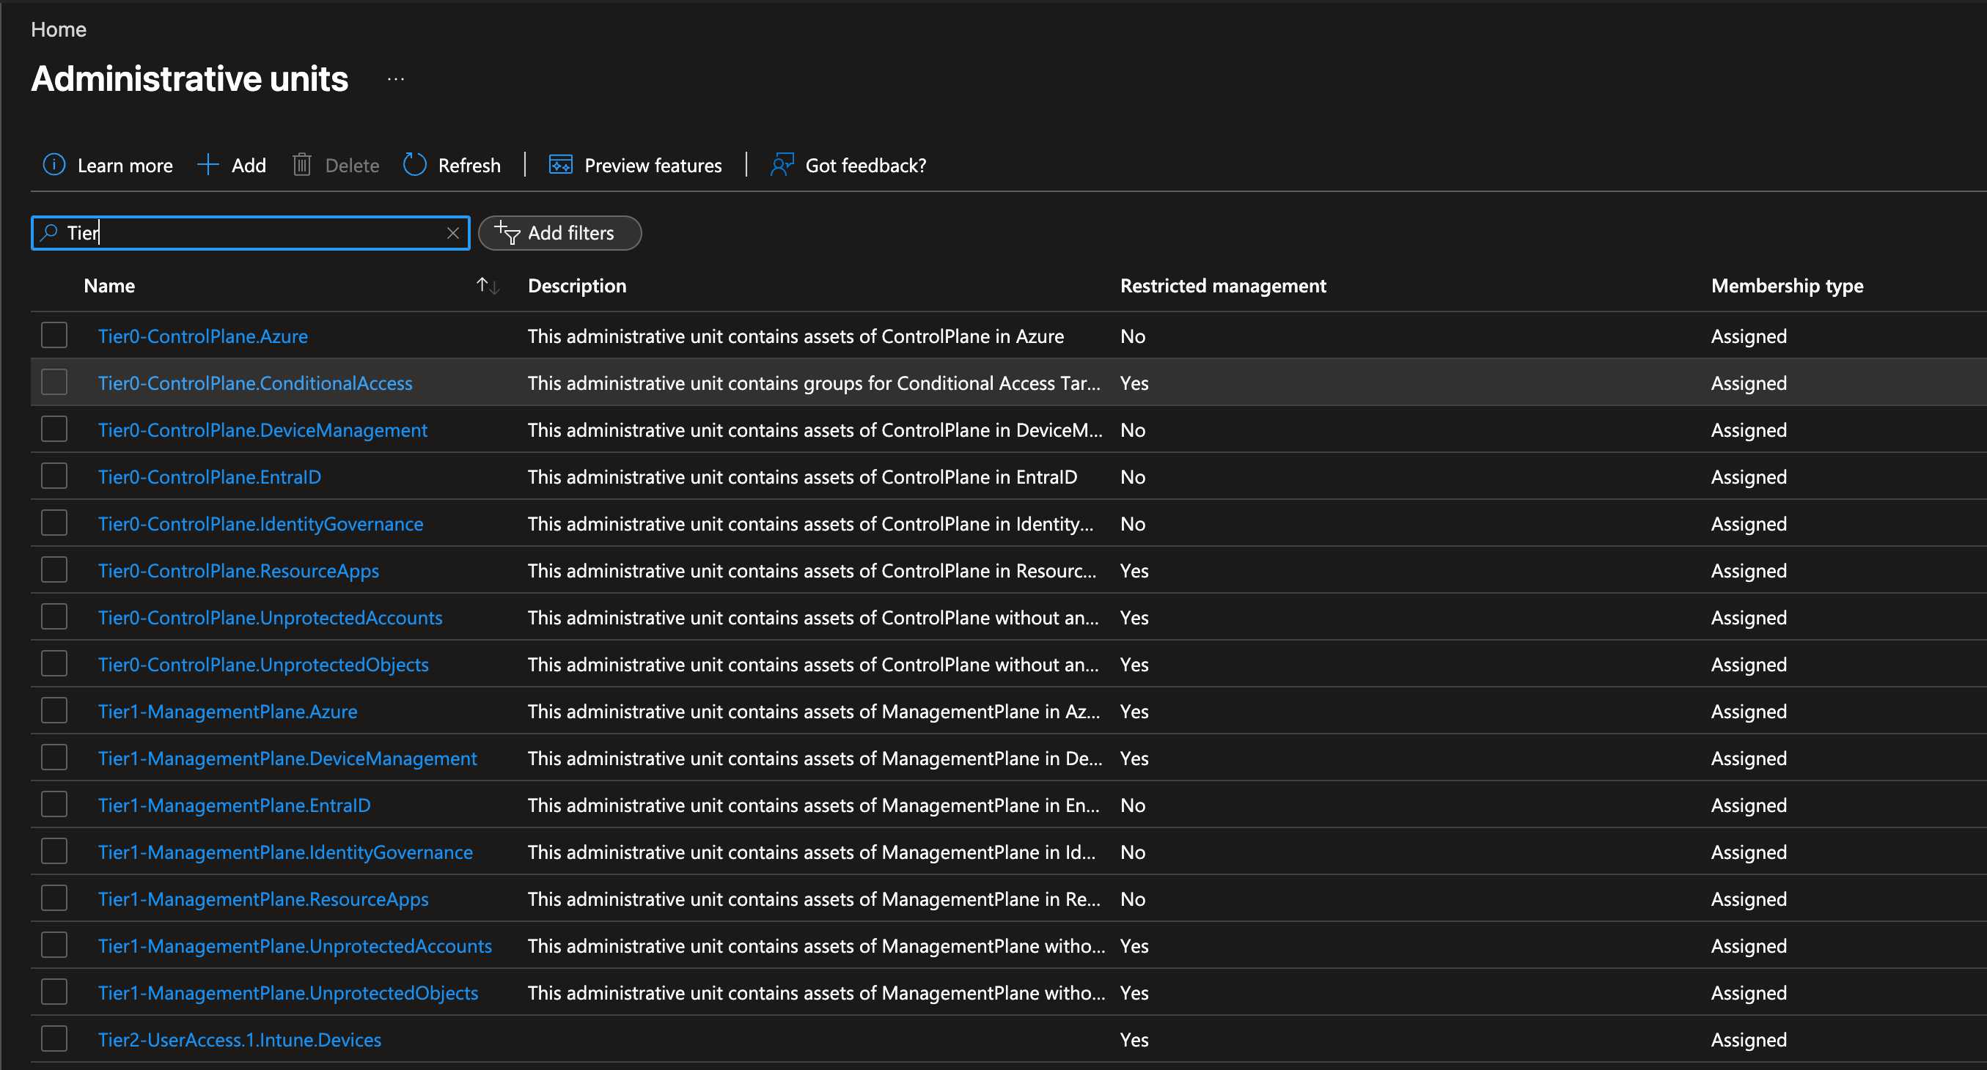Image resolution: width=1987 pixels, height=1070 pixels.
Task: Select checkbox for Tier1-ManagementPlane.IdentityGovernance
Action: coord(54,852)
